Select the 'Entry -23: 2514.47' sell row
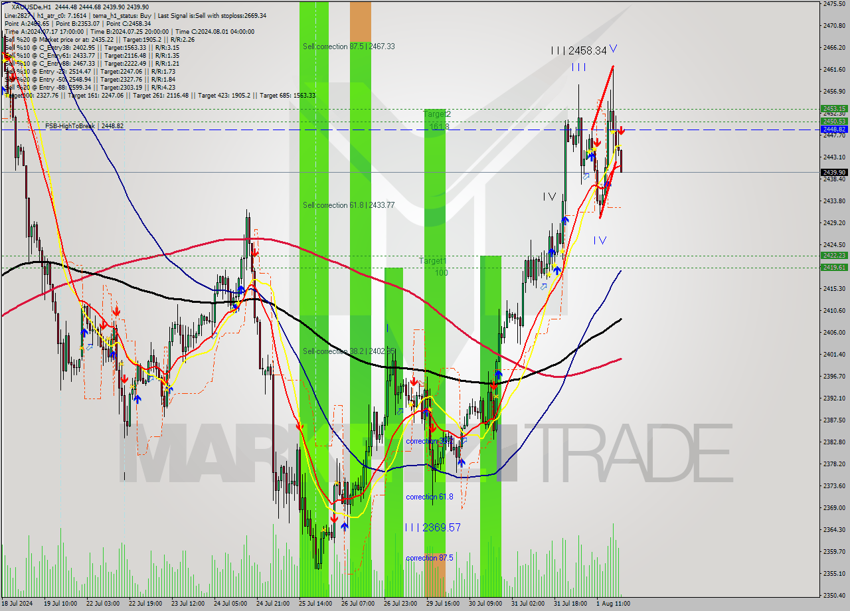Image resolution: width=850 pixels, height=611 pixels. [x=90, y=71]
